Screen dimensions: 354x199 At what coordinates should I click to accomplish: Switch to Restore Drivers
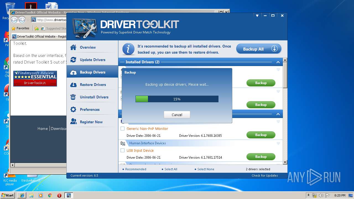click(x=92, y=85)
